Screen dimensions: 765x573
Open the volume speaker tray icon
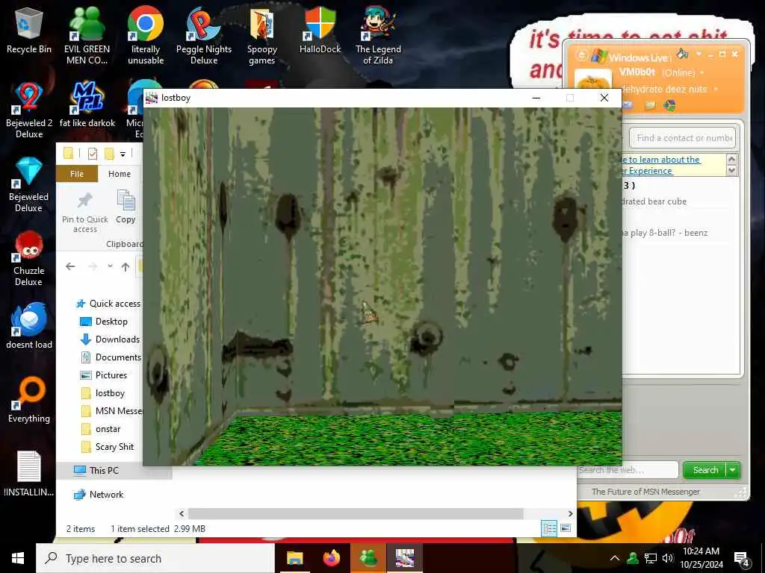(x=667, y=558)
